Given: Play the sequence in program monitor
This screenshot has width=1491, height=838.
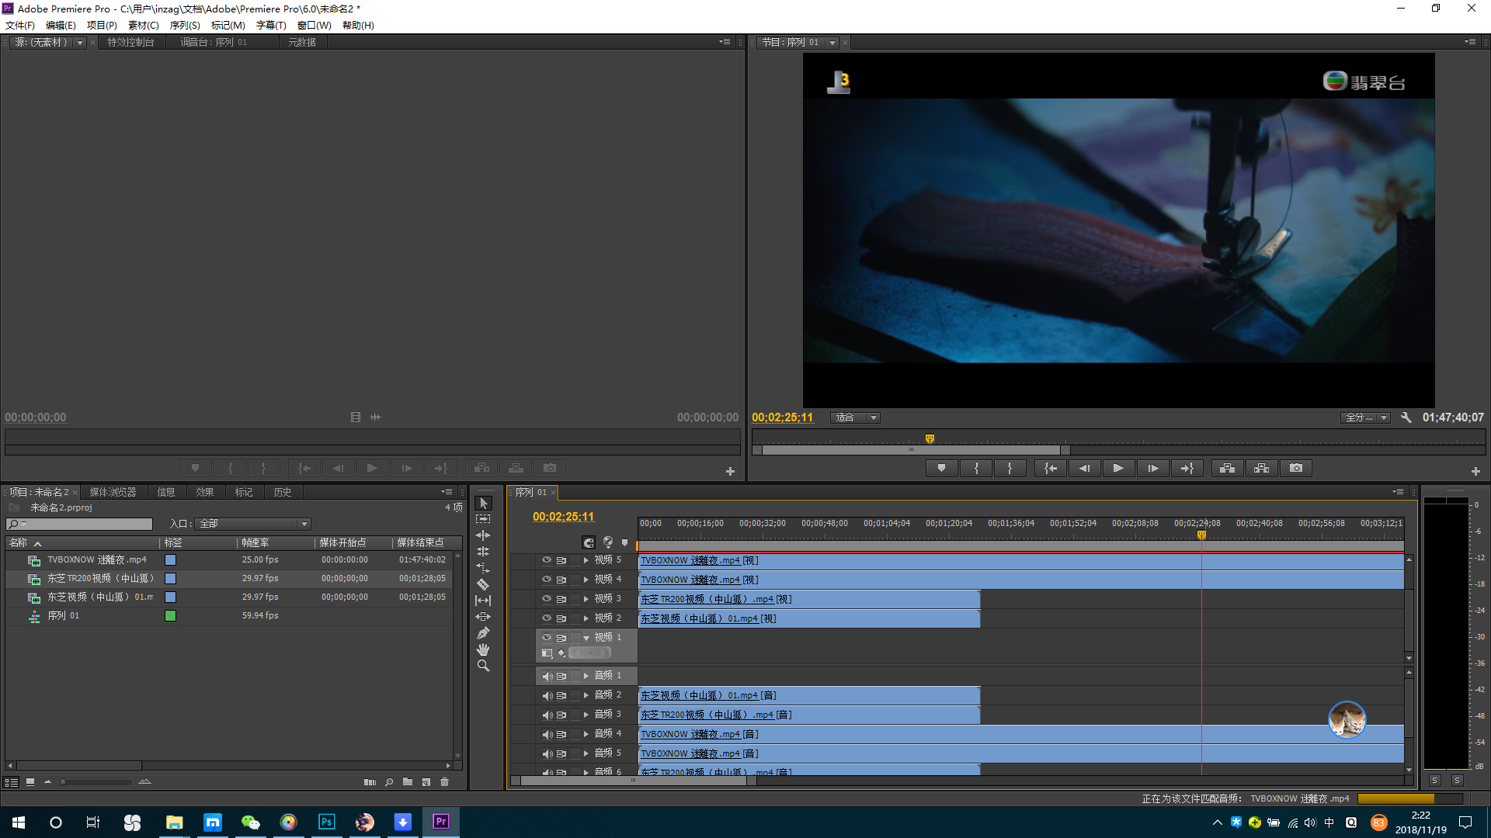Looking at the screenshot, I should point(1118,468).
